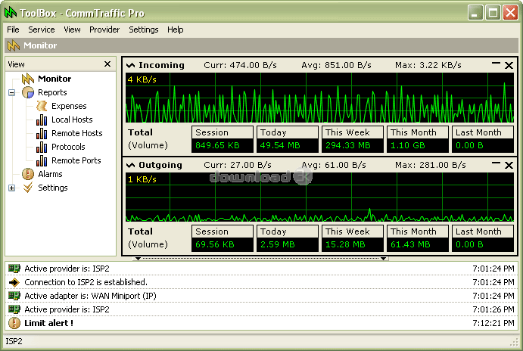Select the Remote Hosts chart icon

click(x=42, y=133)
